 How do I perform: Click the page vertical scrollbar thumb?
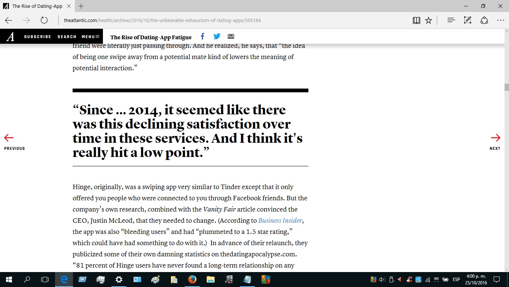click(x=506, y=87)
